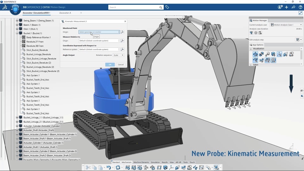
Task: Click the help question mark icon
Action: pyautogui.click(x=300, y=7)
